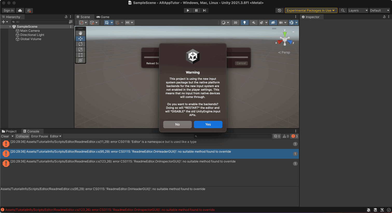Toggle grid visibility in Scene view
The image size is (392, 213).
tap(107, 23)
